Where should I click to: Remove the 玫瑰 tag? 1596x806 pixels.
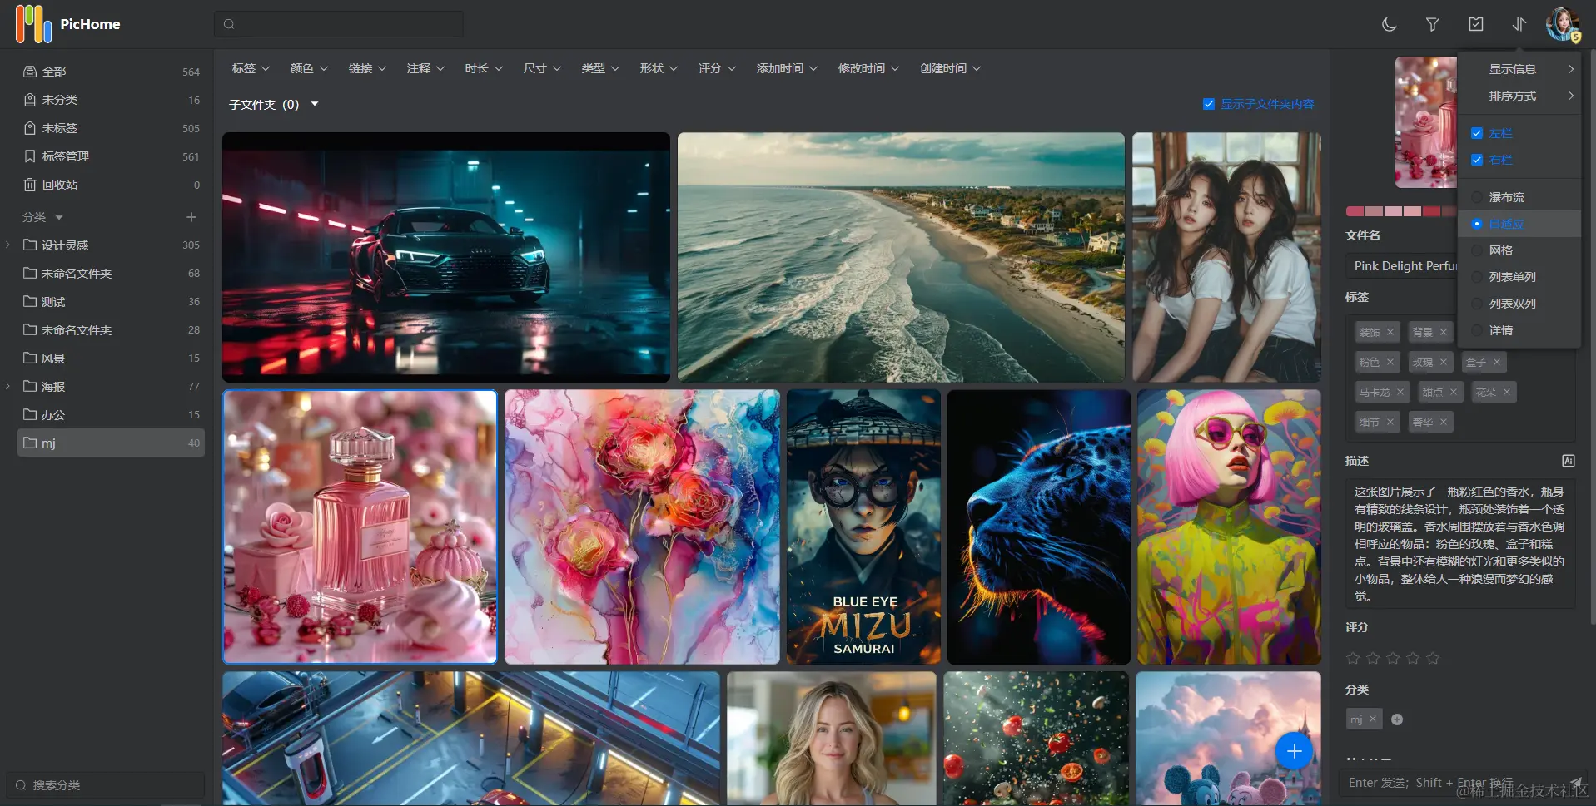point(1443,362)
